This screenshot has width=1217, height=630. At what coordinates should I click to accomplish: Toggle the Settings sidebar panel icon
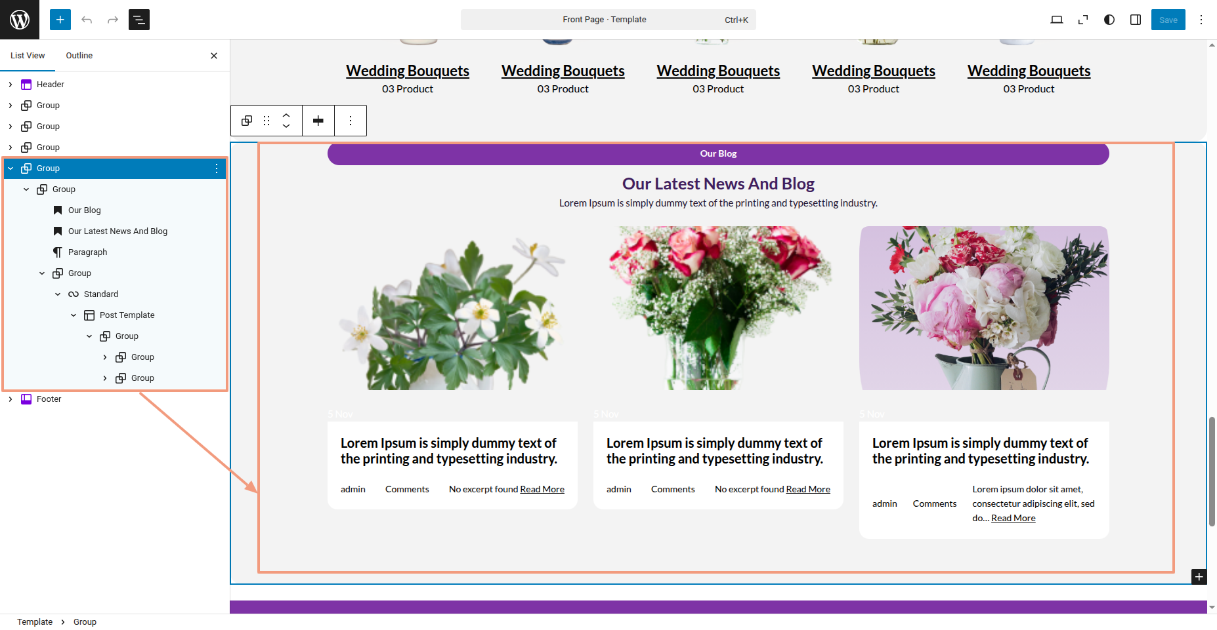pos(1136,20)
